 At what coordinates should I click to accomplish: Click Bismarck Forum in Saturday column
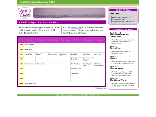click(88, 60)
